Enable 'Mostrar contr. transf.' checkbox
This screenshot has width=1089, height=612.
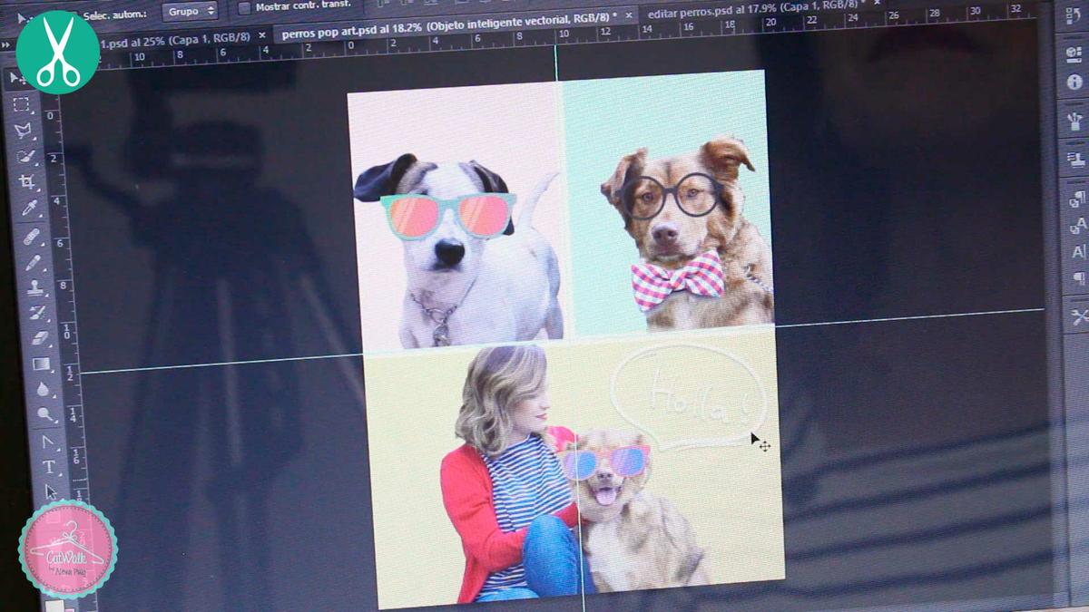coord(244,8)
